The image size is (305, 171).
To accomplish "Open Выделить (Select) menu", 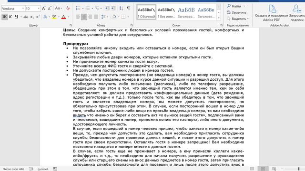I will pyautogui.click(x=238, y=19).
